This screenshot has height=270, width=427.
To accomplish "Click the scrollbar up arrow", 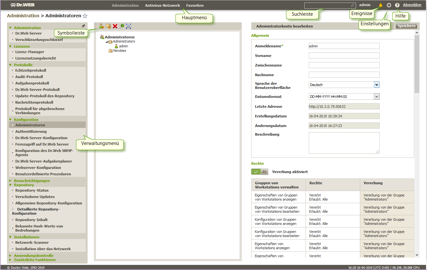I will pos(417,33).
